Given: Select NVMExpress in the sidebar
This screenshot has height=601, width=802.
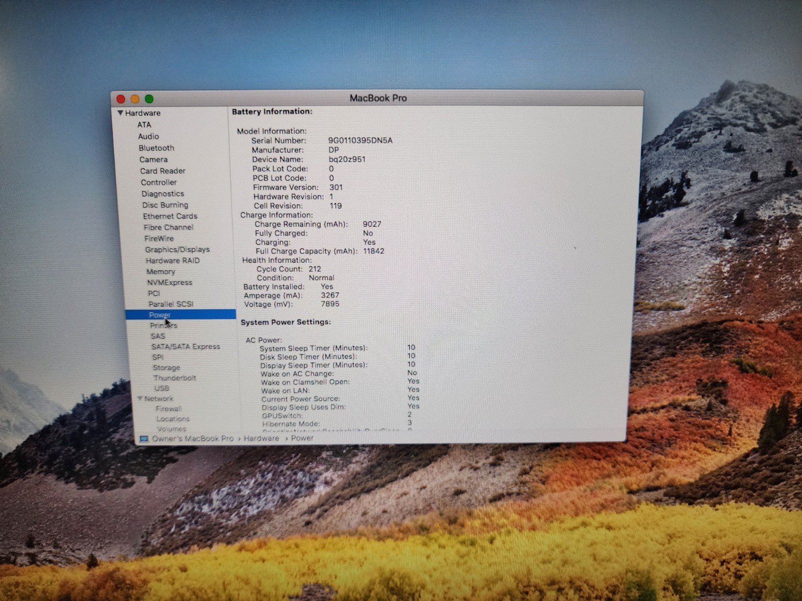Looking at the screenshot, I should 170,282.
